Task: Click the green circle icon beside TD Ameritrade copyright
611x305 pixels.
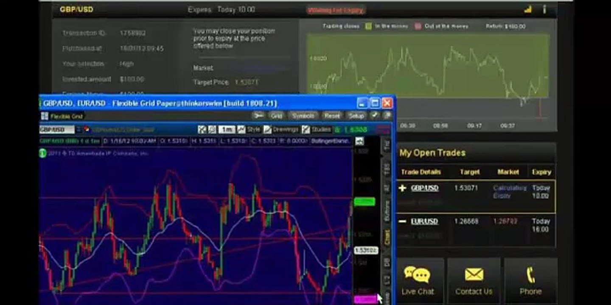Action: [x=42, y=153]
